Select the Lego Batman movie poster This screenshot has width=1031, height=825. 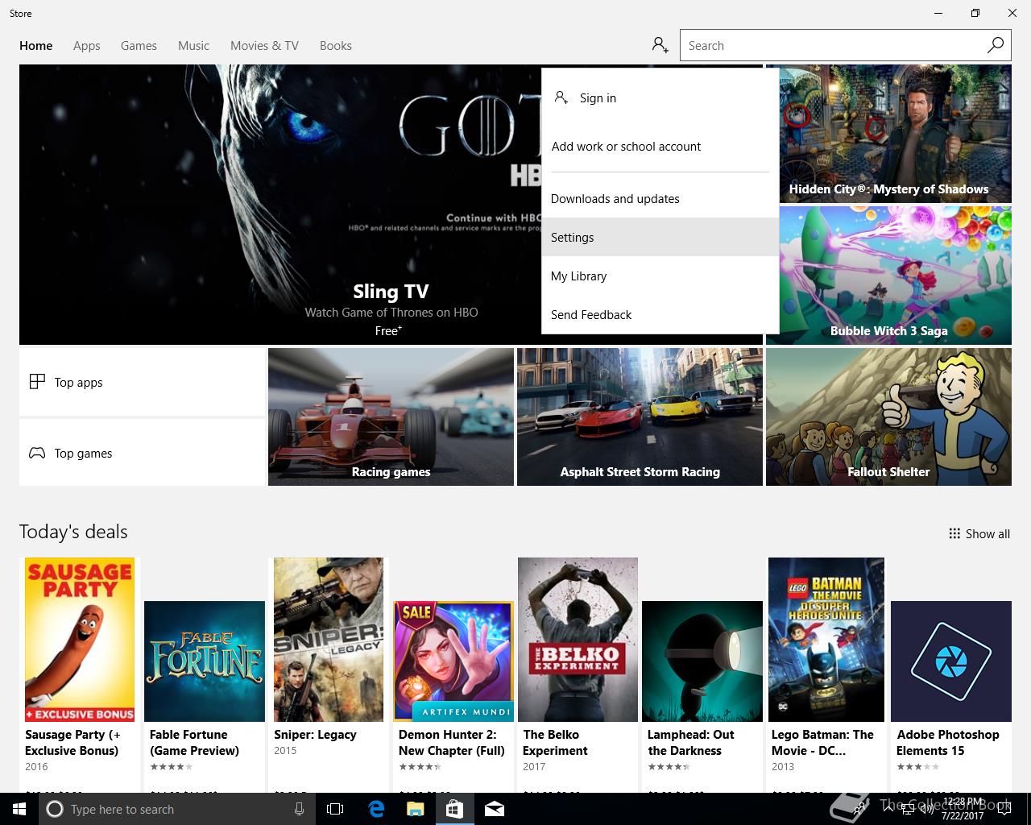click(x=826, y=640)
